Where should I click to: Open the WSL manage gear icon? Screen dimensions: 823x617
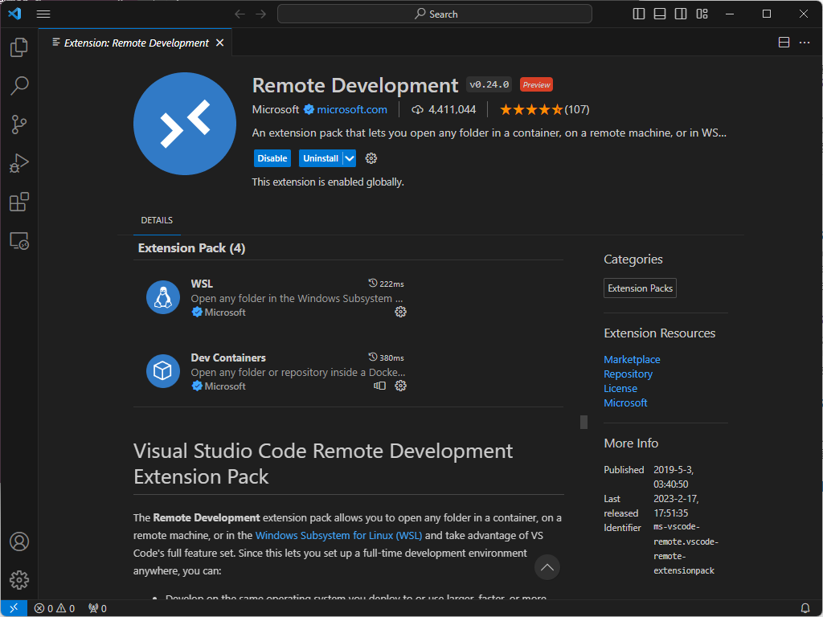point(400,313)
